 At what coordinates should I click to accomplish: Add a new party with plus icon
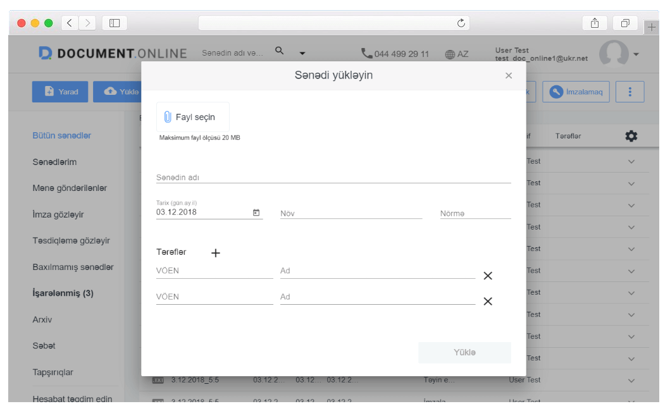click(216, 253)
